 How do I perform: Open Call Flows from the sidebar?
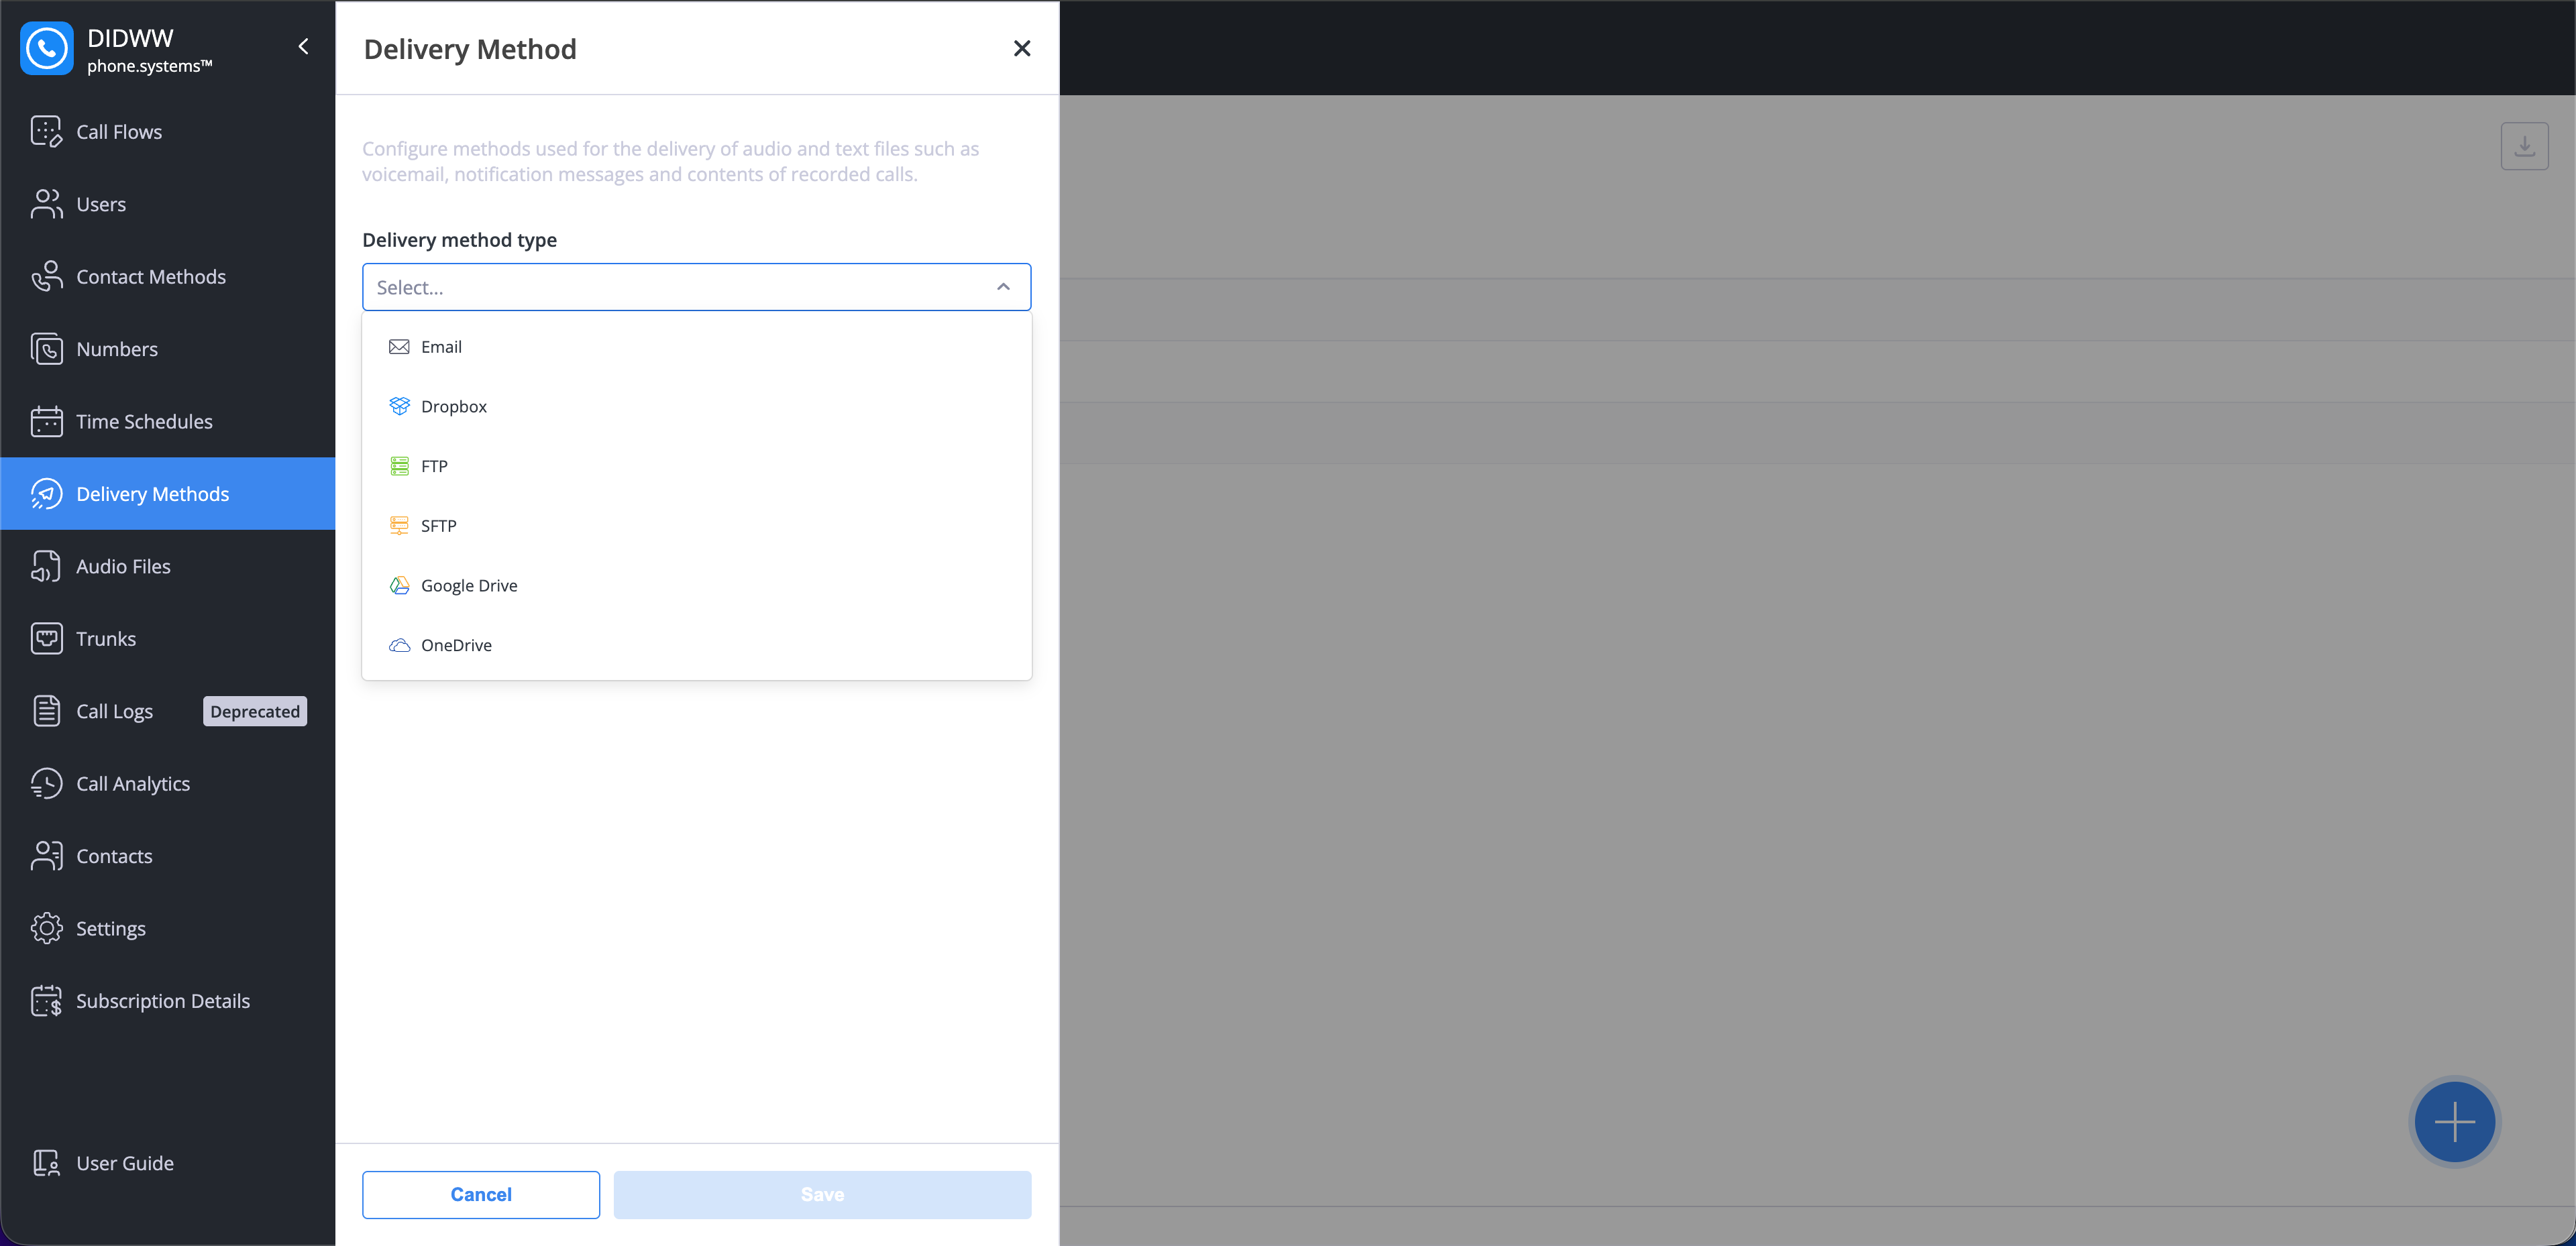(x=118, y=132)
